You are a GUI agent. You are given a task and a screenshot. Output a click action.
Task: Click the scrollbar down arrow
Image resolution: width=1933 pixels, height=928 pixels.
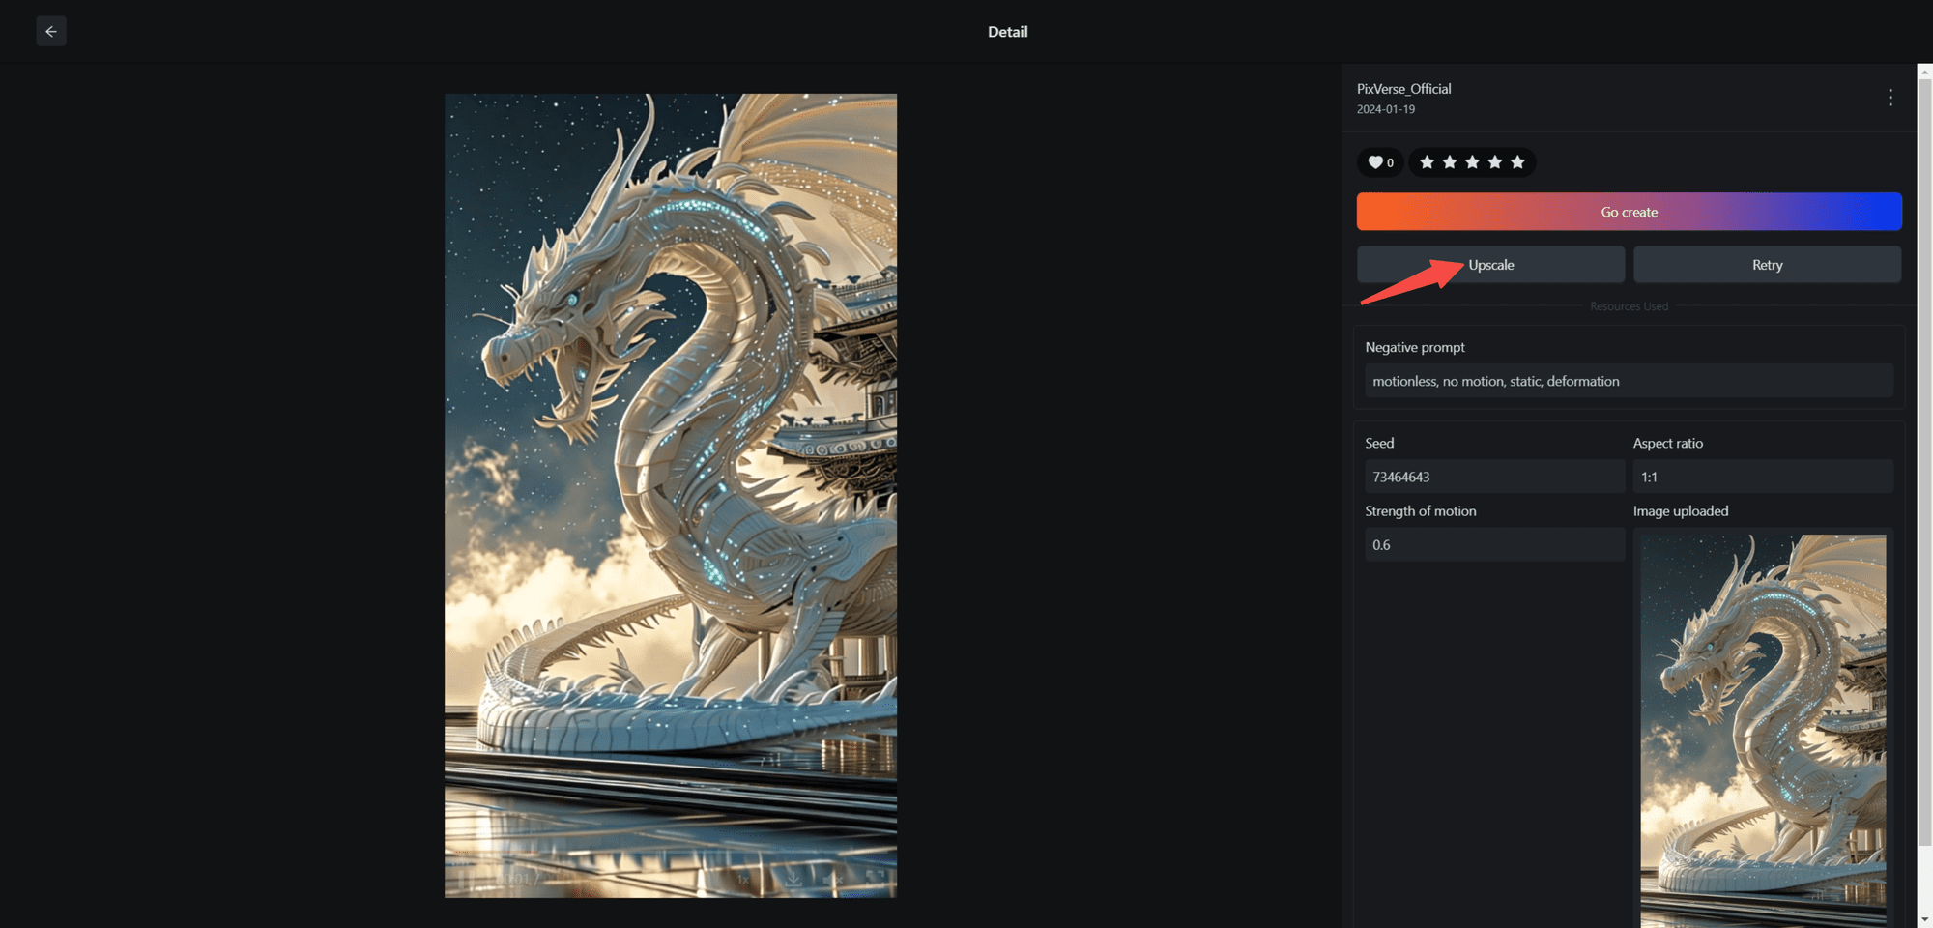click(1924, 920)
